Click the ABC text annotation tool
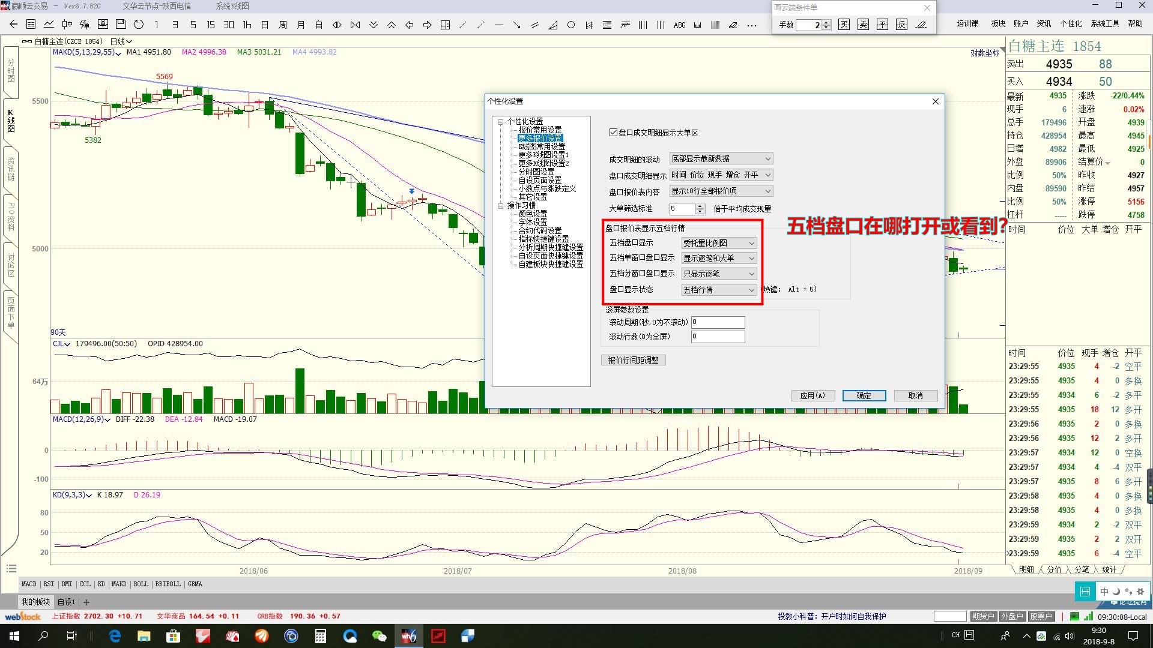Viewport: 1153px width, 648px height. tap(679, 25)
